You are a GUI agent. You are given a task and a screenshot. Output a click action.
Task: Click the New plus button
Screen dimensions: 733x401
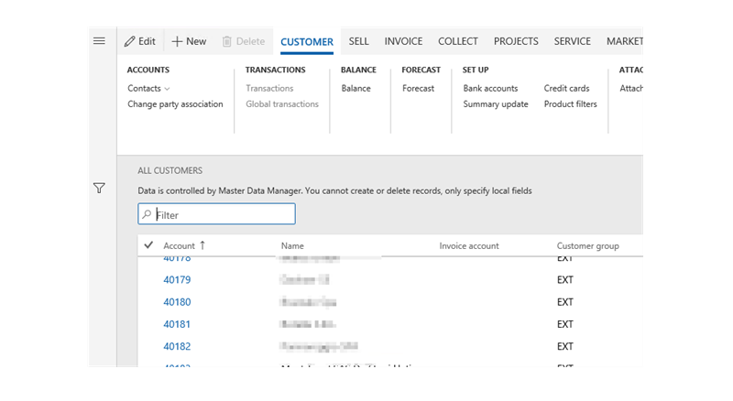coord(189,41)
